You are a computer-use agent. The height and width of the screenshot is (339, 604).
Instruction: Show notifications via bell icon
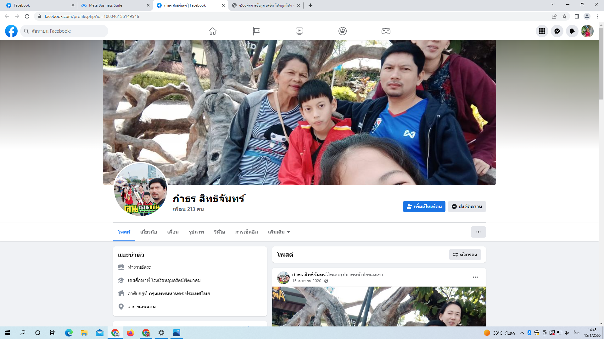pos(572,31)
